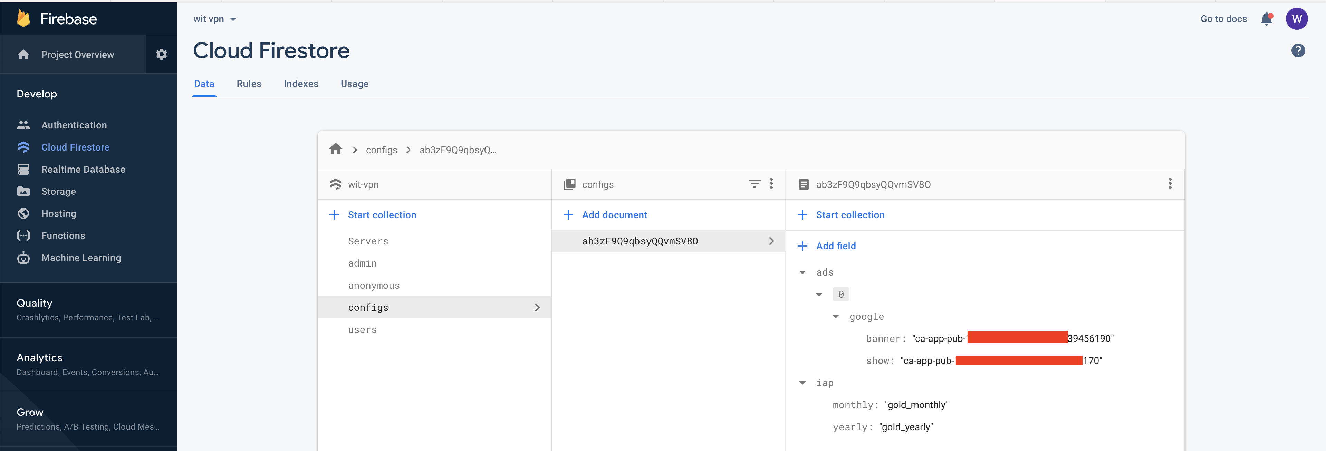Image resolution: width=1326 pixels, height=451 pixels.
Task: Click monthly value "gold_monthly"
Action: pos(916,405)
